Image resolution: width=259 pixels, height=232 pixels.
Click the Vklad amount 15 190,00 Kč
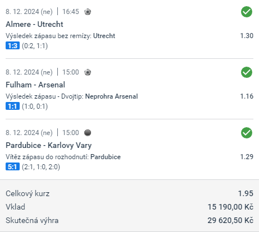point(230,207)
